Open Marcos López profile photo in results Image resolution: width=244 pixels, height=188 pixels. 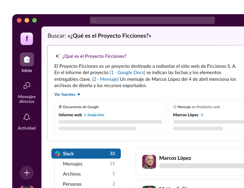149,162
